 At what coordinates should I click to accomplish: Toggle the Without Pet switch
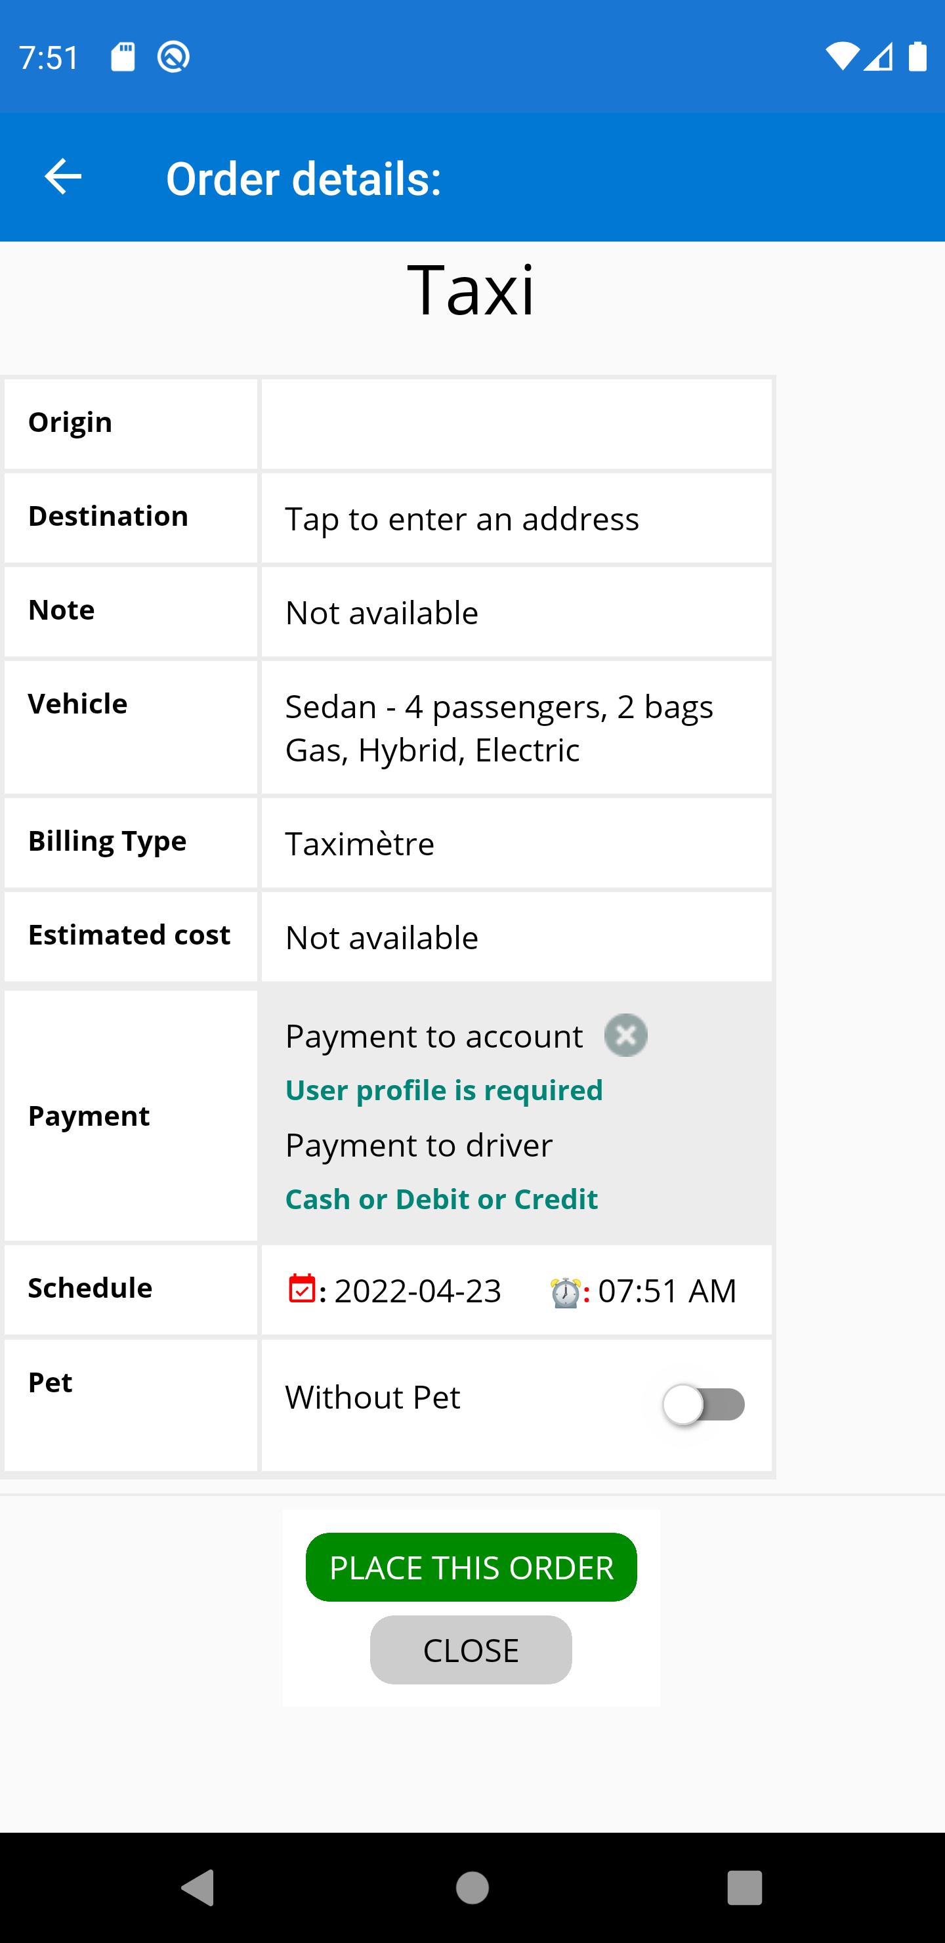(703, 1405)
